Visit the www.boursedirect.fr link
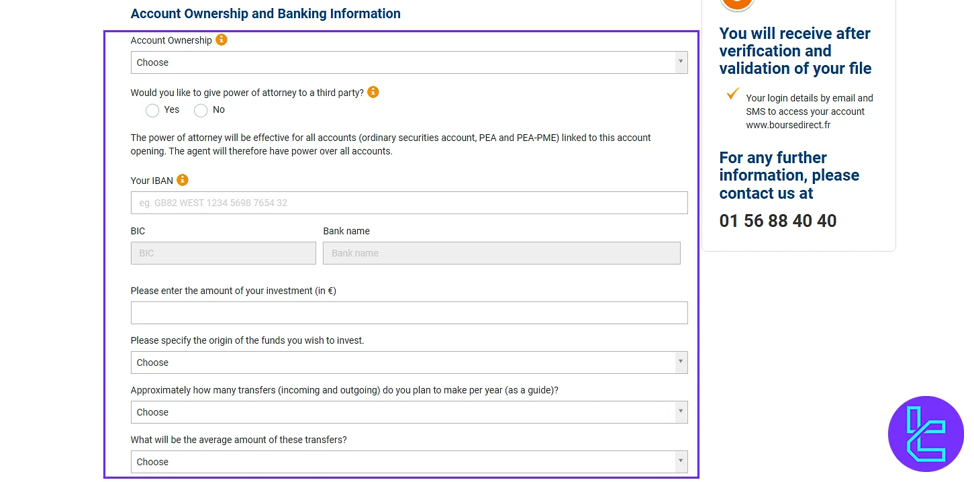 (787, 124)
